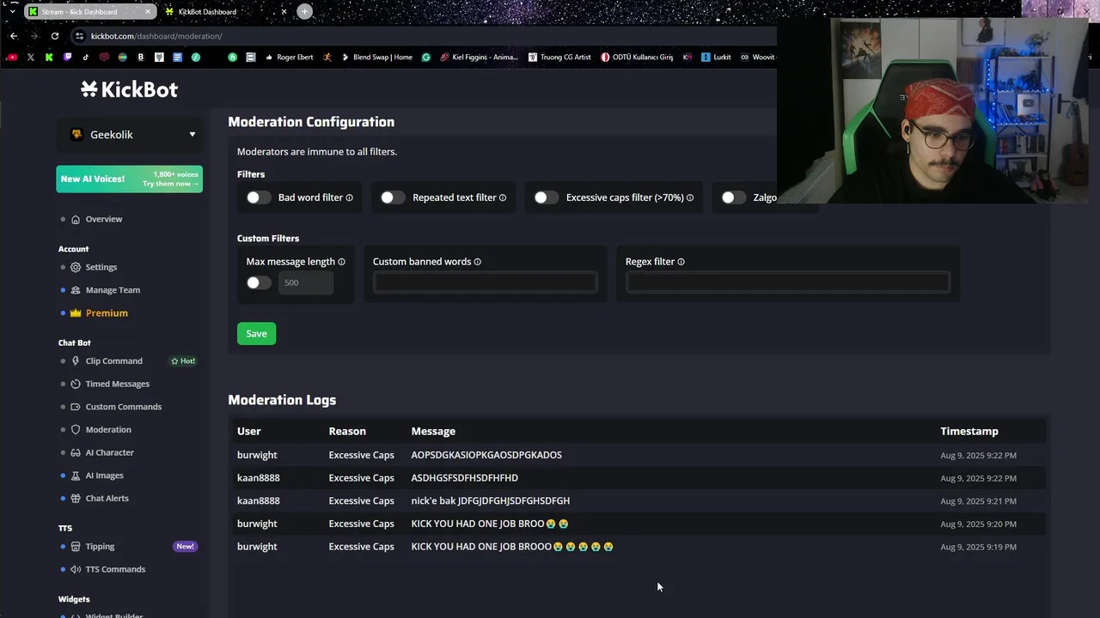The image size is (1100, 618).
Task: Open the Kiel Figgins bookmark
Action: (x=479, y=58)
